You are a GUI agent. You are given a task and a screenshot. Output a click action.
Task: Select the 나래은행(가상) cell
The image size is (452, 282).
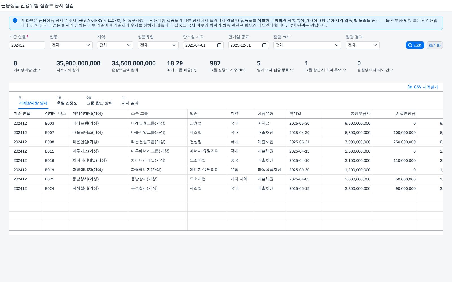[x=99, y=123]
